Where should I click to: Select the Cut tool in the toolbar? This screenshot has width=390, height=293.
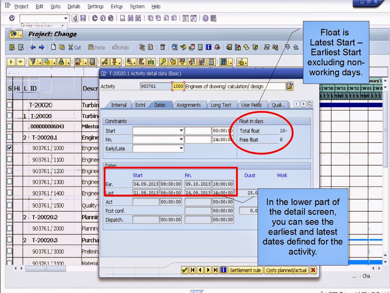[75, 47]
